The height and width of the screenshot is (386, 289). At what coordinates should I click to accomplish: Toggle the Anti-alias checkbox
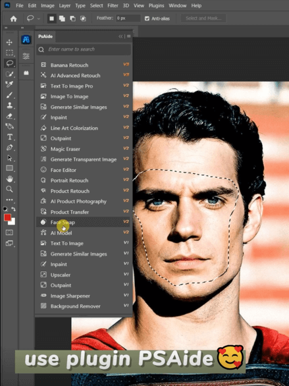coord(147,18)
